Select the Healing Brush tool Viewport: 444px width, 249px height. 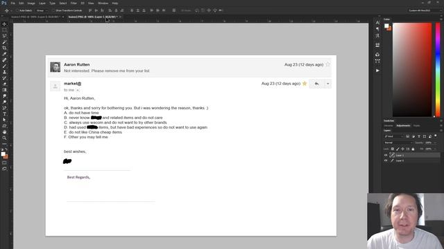(4, 60)
